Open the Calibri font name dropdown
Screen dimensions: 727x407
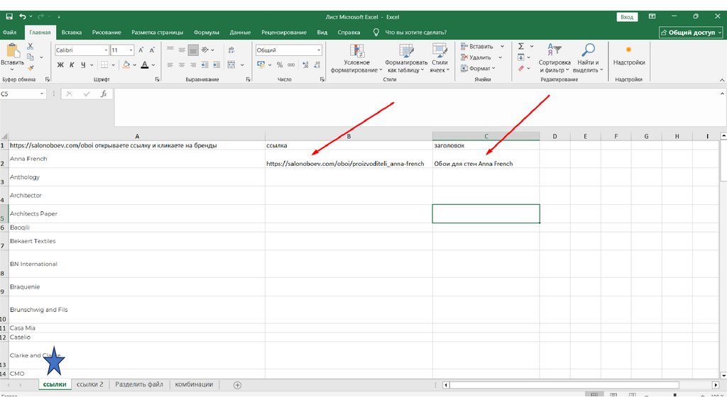[106, 50]
